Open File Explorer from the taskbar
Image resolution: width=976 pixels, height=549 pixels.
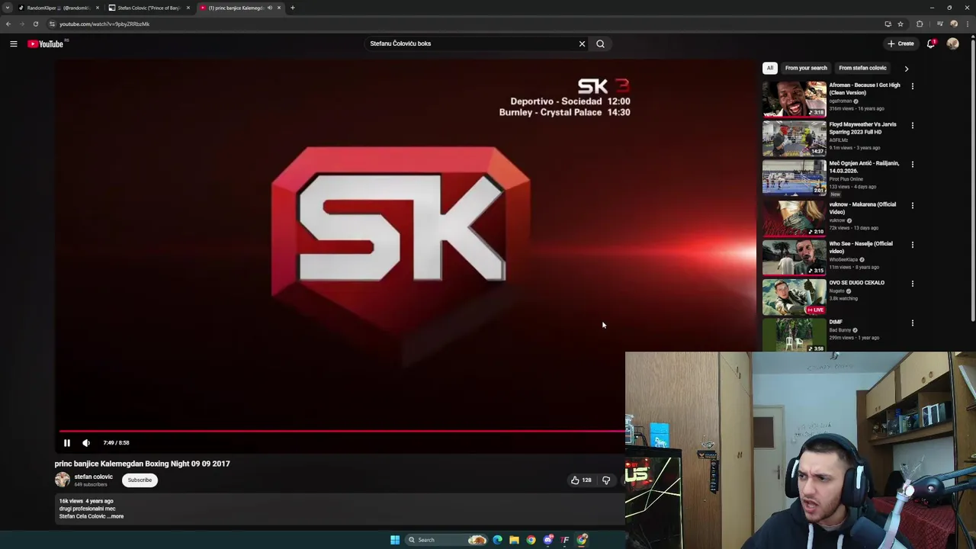tap(514, 540)
